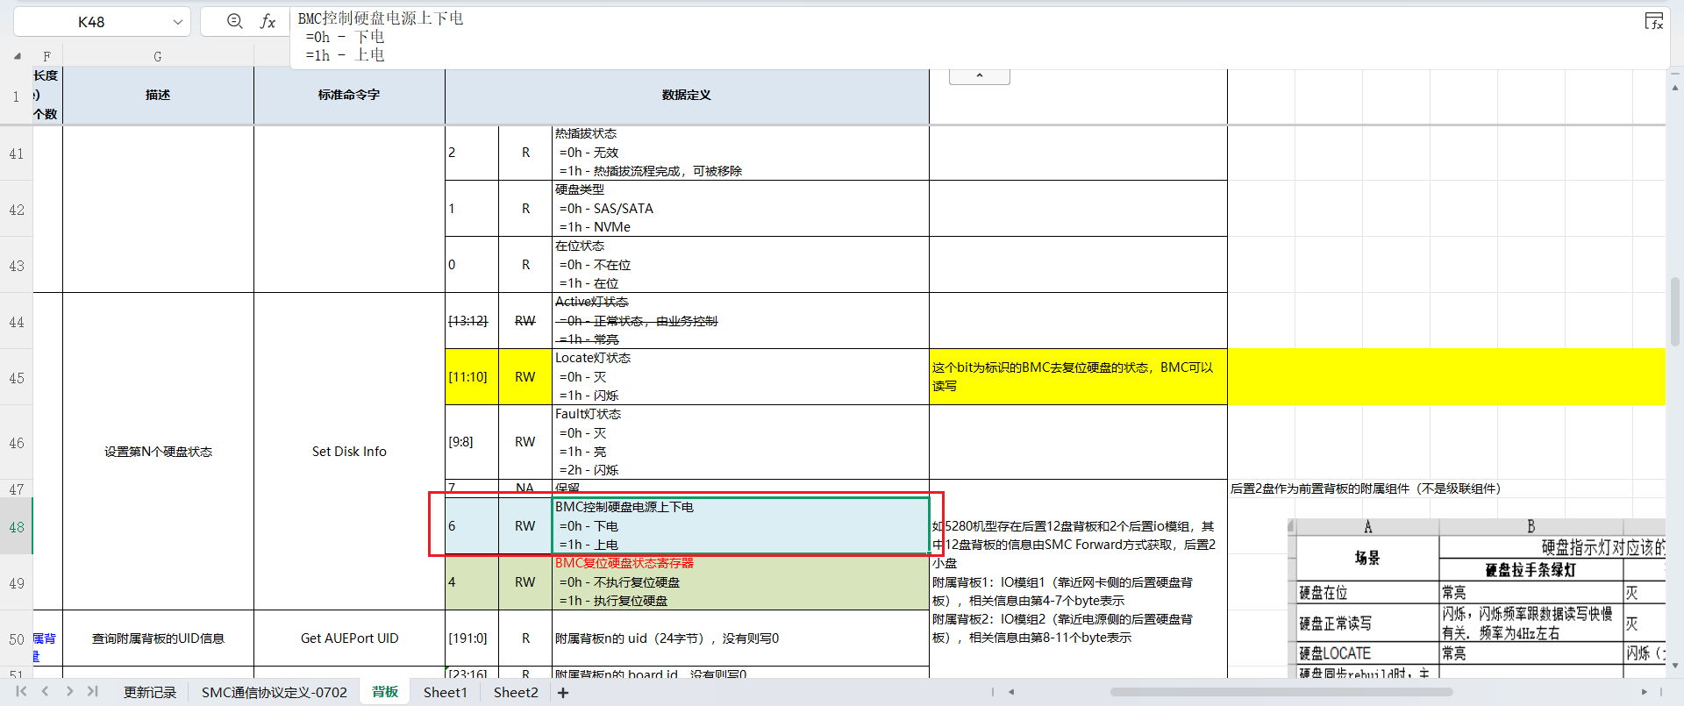Viewport: 1684px width, 706px height.
Task: Collapse the formula bar with caret button
Action: [979, 76]
